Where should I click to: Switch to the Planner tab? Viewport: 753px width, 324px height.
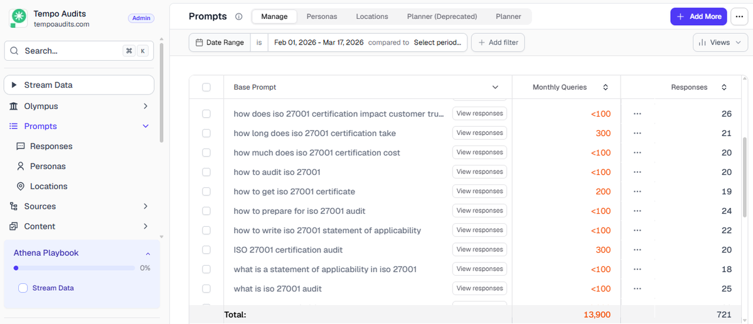(x=508, y=17)
